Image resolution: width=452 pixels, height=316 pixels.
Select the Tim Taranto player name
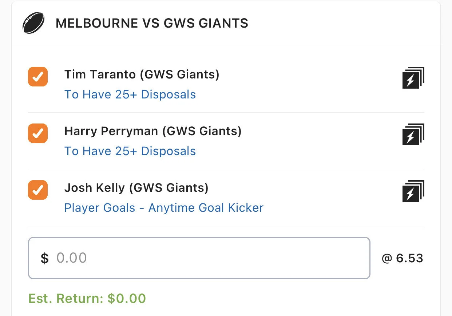(x=100, y=74)
